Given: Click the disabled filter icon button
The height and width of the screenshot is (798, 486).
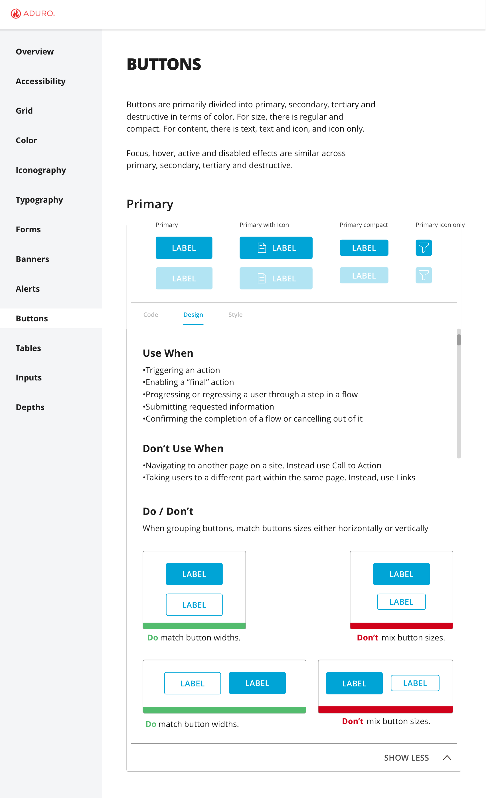Looking at the screenshot, I should coord(424,275).
